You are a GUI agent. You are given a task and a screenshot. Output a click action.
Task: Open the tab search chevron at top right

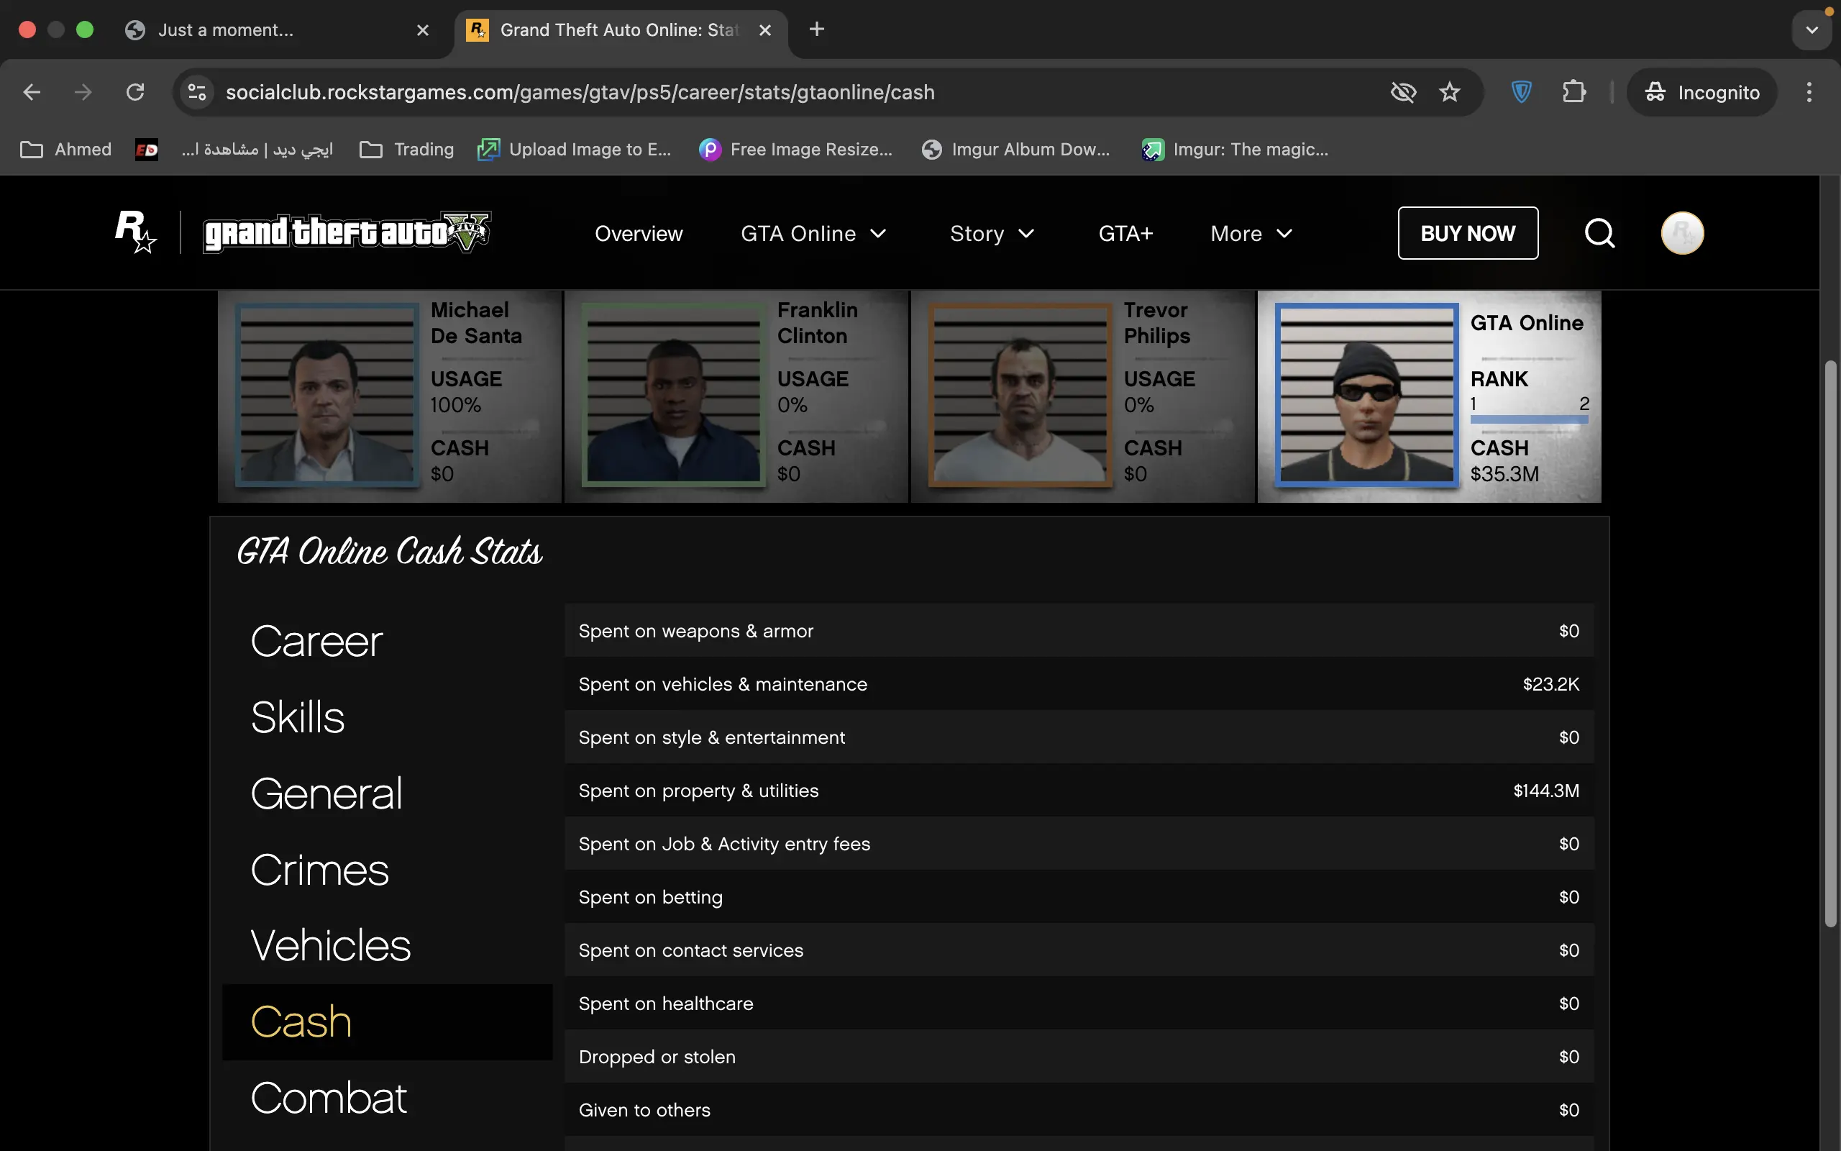(1812, 30)
